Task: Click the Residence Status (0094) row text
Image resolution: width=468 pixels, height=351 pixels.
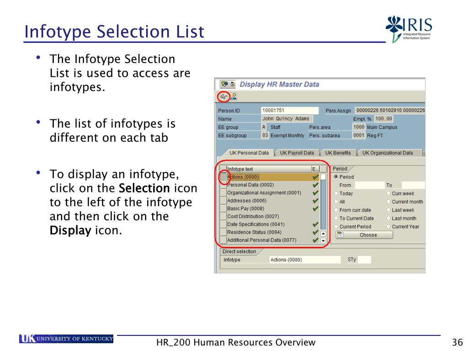Action: click(x=254, y=232)
